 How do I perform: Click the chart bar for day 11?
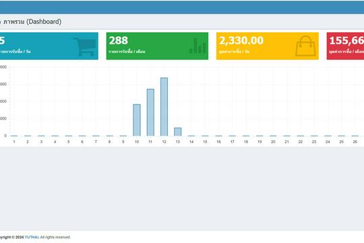(150, 112)
